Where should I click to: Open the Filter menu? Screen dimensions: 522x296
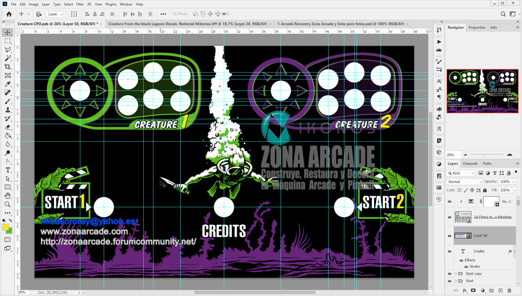point(80,4)
